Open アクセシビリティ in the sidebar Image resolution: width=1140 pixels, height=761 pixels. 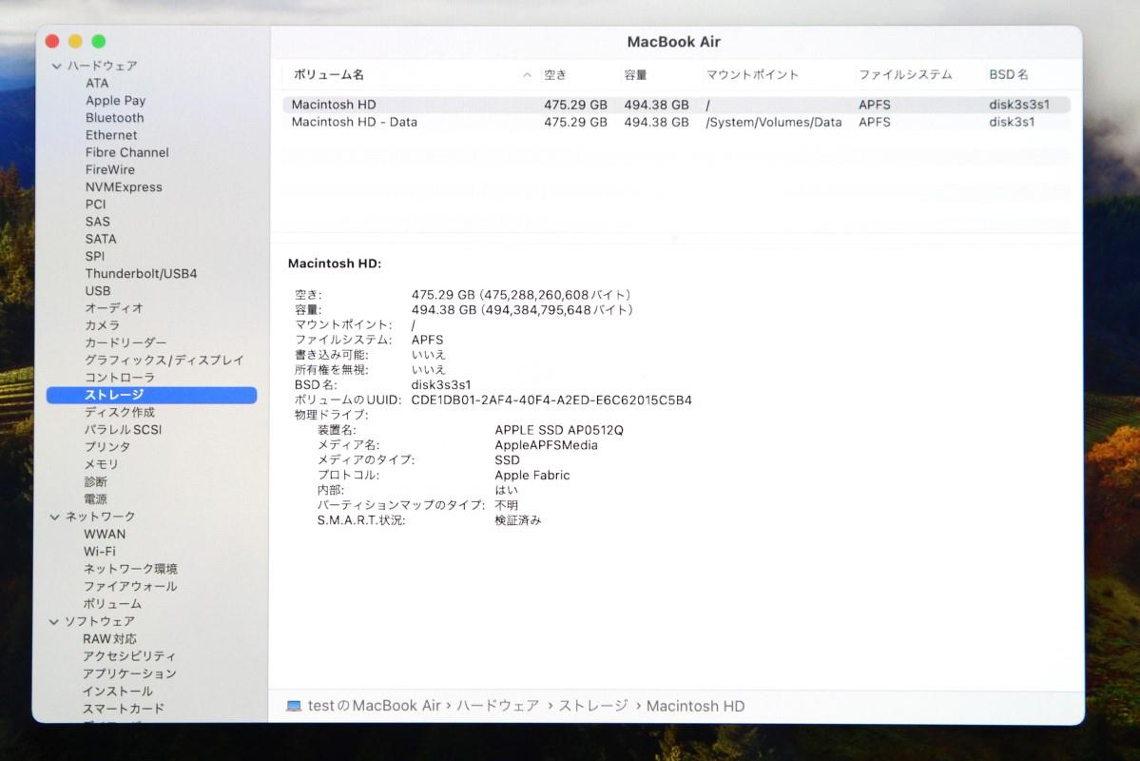(x=129, y=656)
